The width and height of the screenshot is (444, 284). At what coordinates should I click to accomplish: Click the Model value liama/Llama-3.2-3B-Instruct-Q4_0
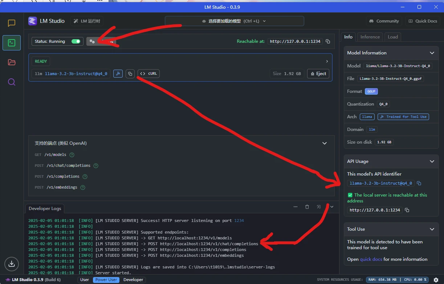(x=398, y=66)
